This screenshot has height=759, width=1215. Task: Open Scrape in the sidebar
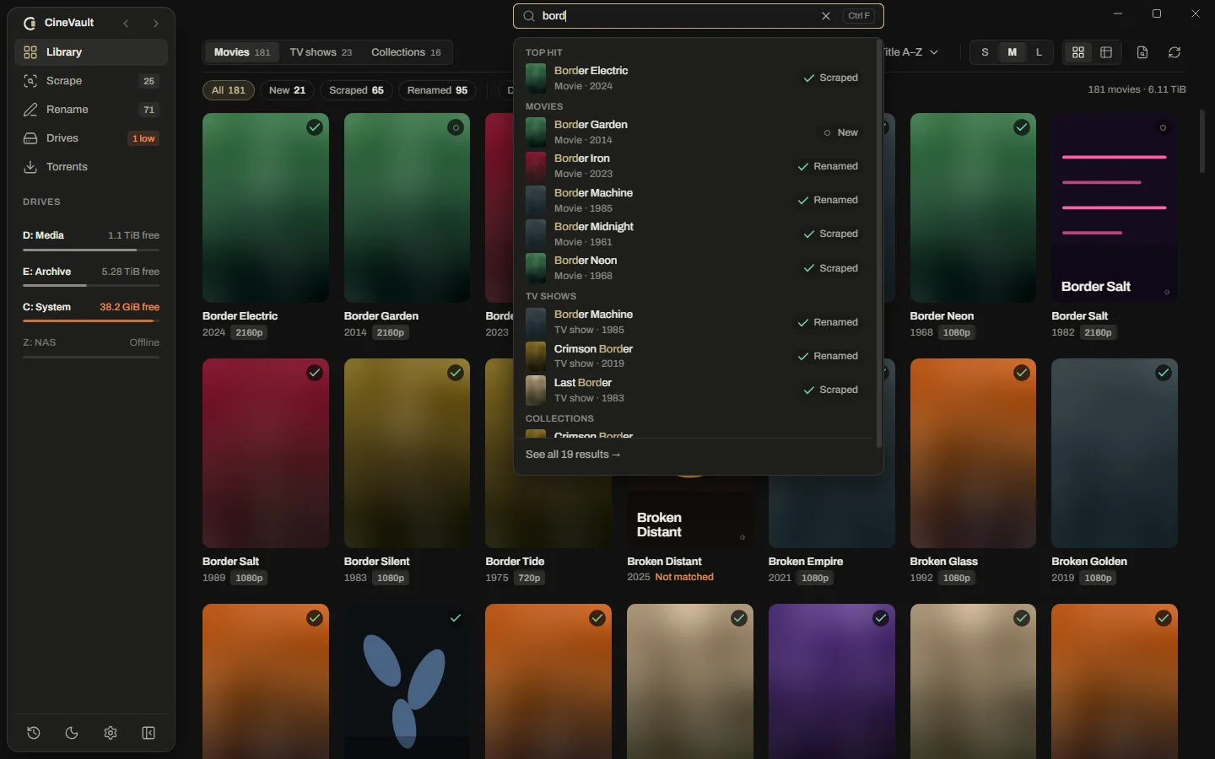pyautogui.click(x=91, y=81)
